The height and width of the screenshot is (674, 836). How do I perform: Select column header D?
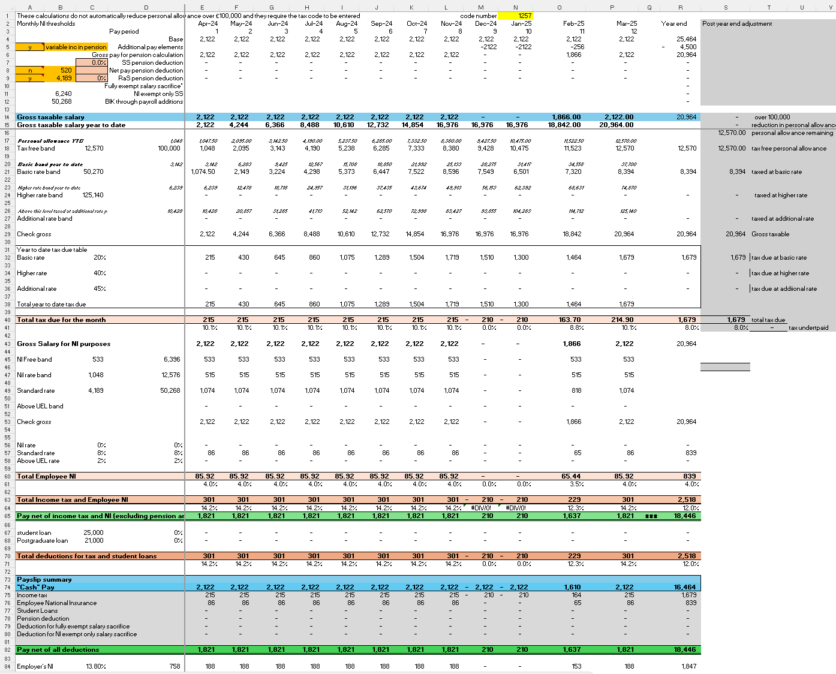[x=146, y=7]
